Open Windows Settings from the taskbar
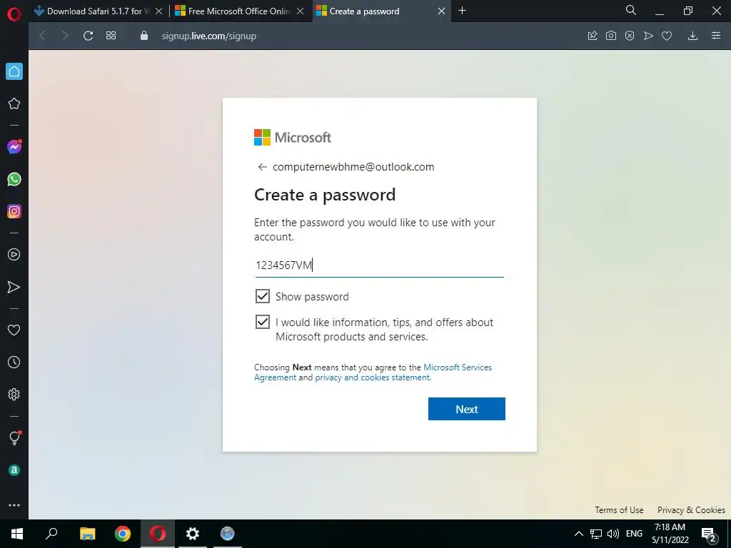This screenshot has width=731, height=548. [x=193, y=534]
